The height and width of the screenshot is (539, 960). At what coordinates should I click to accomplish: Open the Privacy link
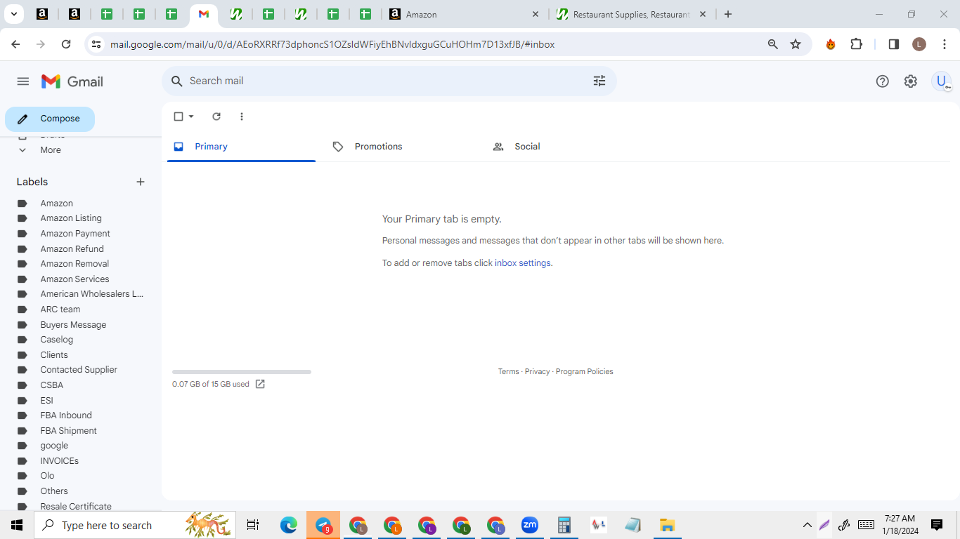pos(537,372)
